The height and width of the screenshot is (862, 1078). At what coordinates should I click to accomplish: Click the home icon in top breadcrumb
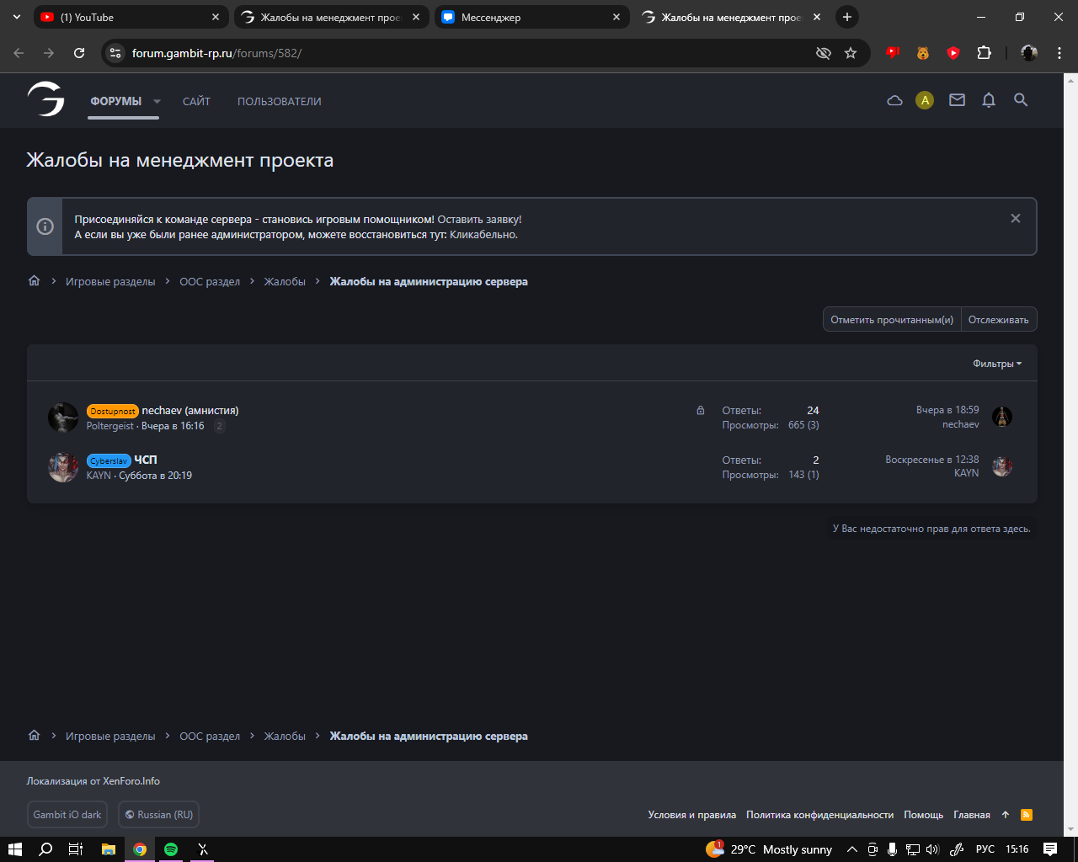pyautogui.click(x=35, y=281)
